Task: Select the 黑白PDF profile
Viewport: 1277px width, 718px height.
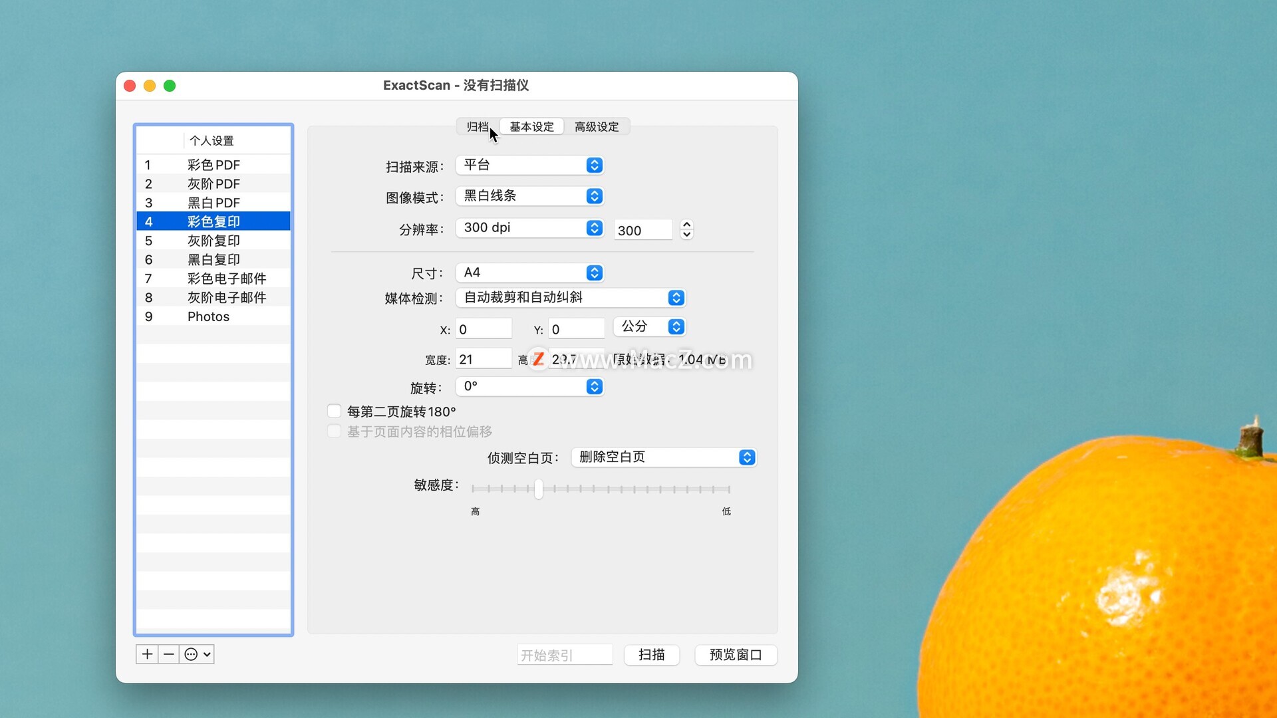Action: tap(213, 203)
